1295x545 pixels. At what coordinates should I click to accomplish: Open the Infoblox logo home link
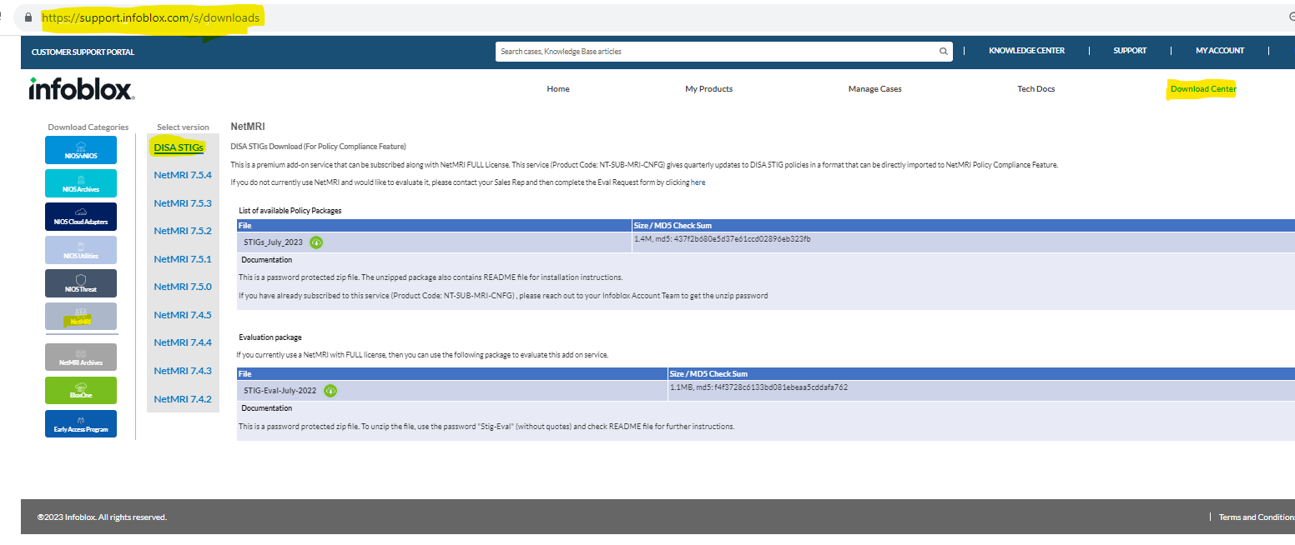tap(82, 89)
